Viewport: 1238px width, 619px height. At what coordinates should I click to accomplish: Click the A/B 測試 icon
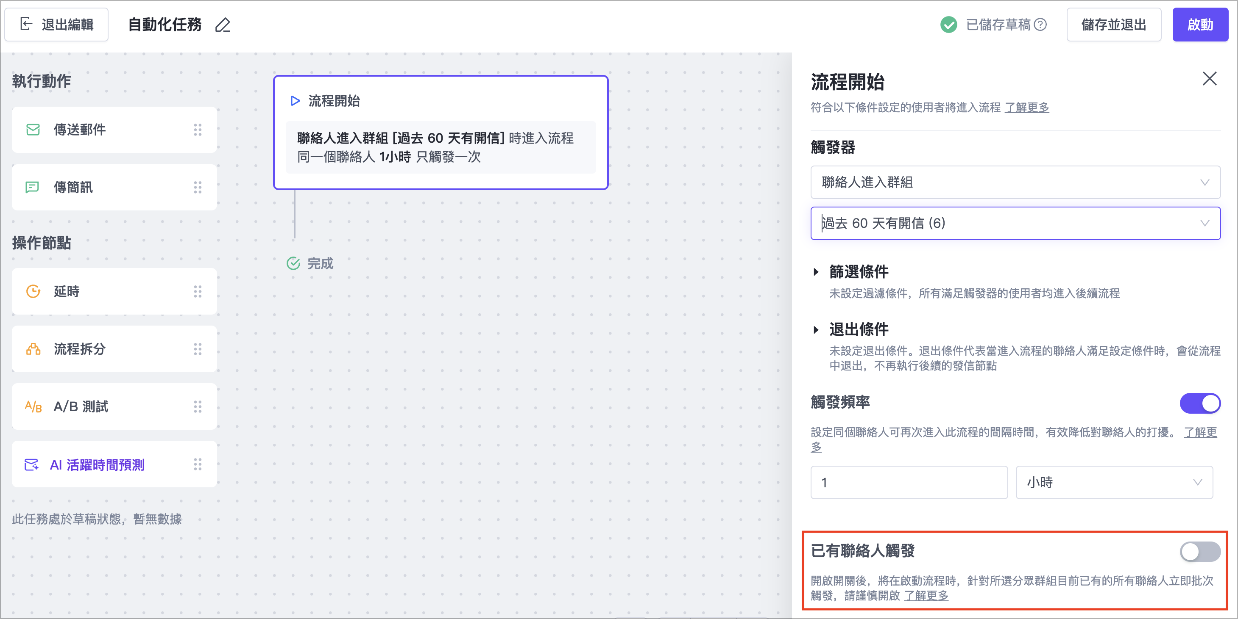[33, 407]
